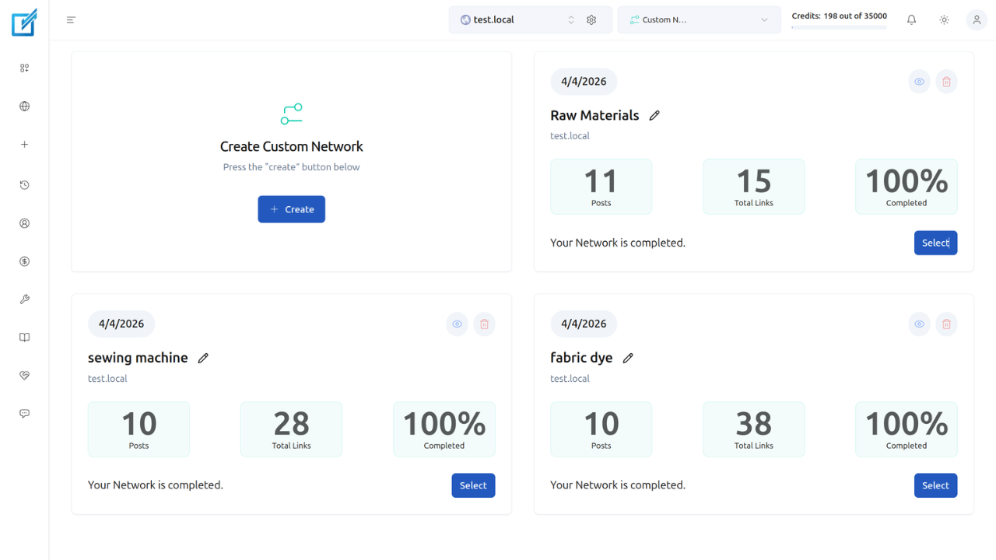The height and width of the screenshot is (560, 996).
Task: Click the Credits usage progress bar
Action: tap(839, 28)
